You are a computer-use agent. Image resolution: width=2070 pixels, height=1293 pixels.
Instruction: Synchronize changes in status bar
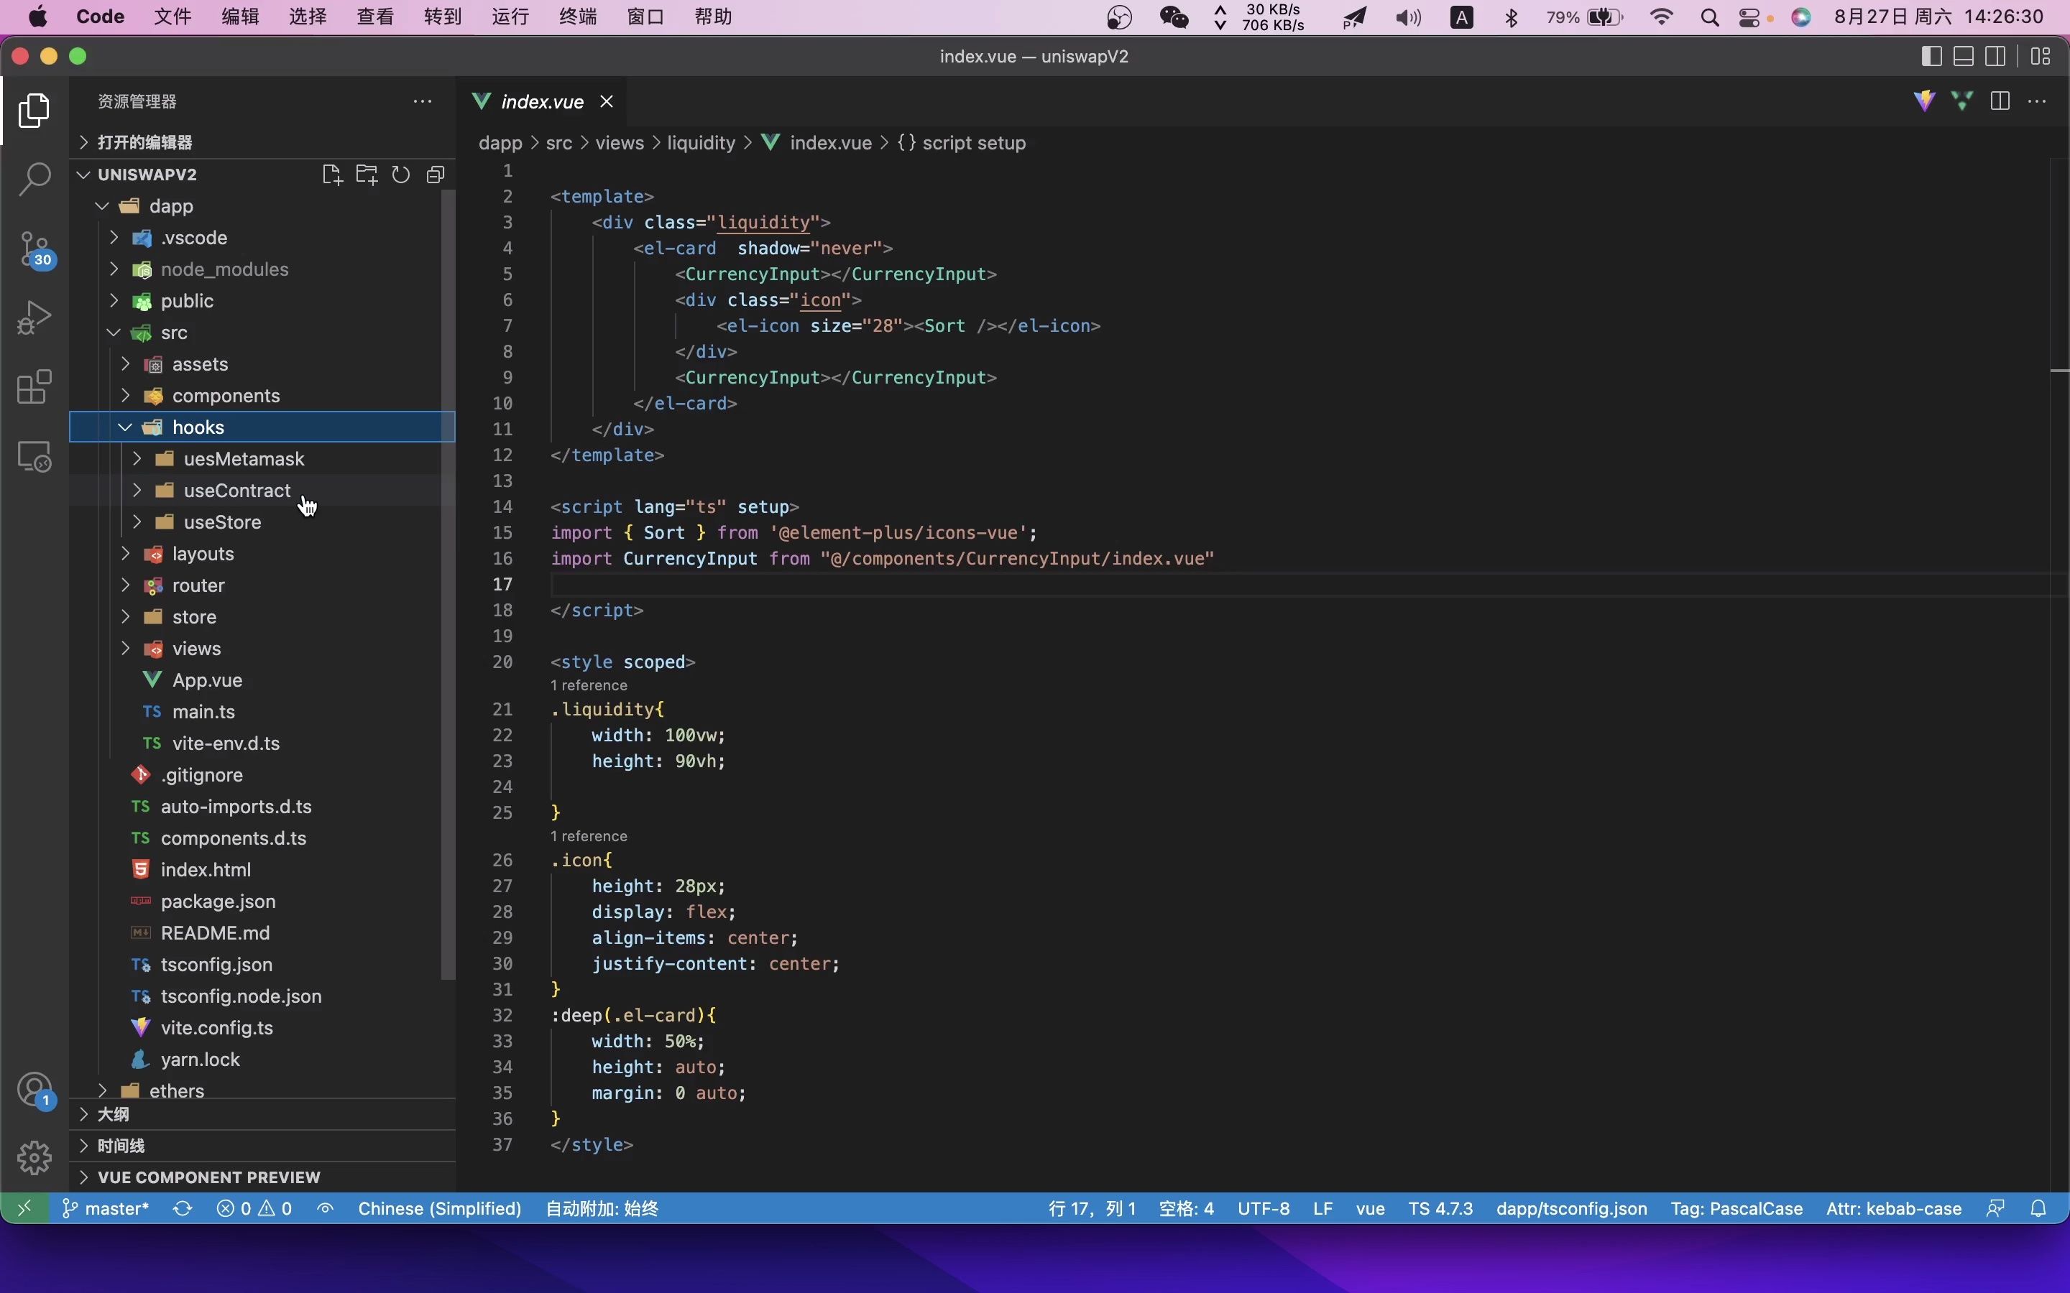182,1208
